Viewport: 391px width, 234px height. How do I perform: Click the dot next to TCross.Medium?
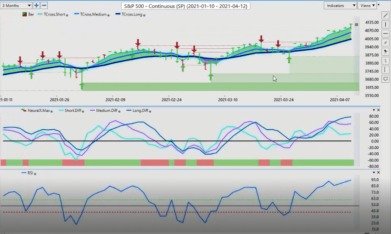[108, 15]
